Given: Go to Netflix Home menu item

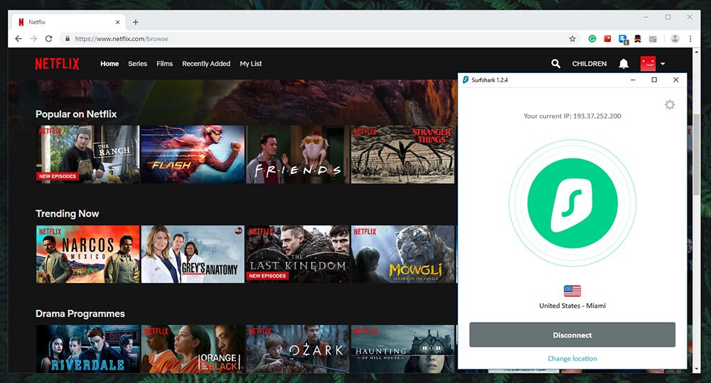Looking at the screenshot, I should coord(109,64).
